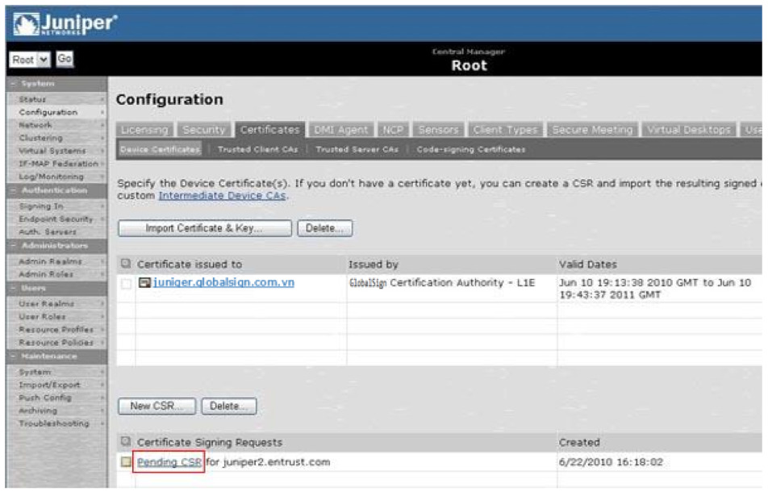Click the Go button
The image size is (768, 500).
65,59
